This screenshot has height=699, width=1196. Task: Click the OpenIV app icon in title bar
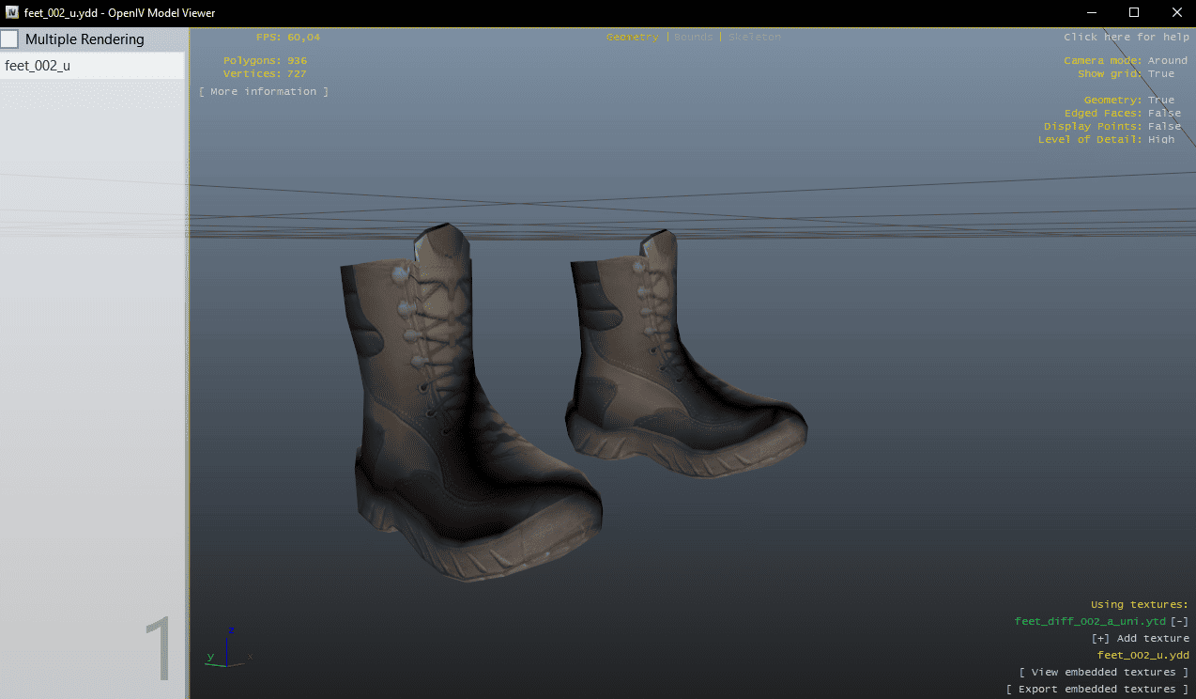click(x=12, y=12)
